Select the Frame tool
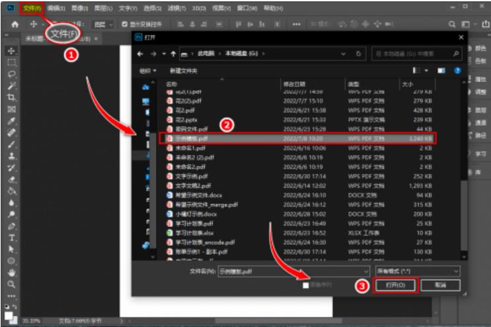This screenshot has width=491, height=327. pos(11,109)
